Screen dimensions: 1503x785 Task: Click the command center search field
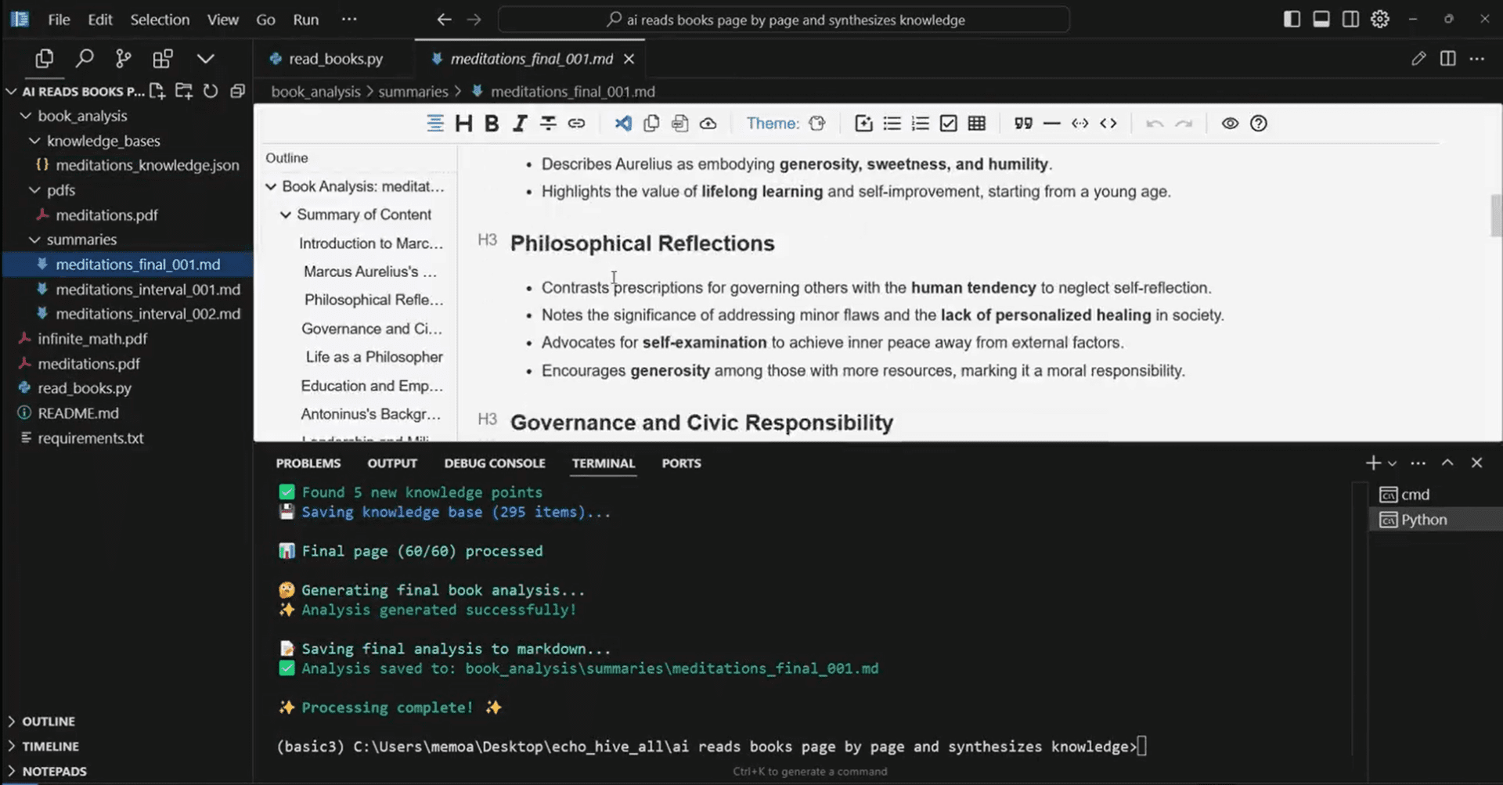[x=784, y=20]
